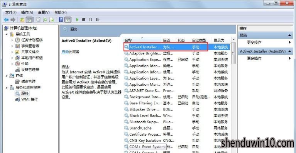Open 磁盘管理 in the tree
The width and height of the screenshot is (296, 153).
pyautogui.click(x=28, y=82)
